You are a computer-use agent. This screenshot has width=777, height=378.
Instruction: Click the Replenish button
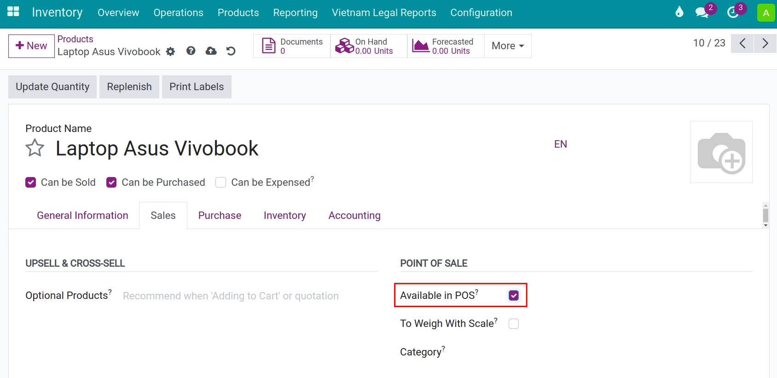[x=129, y=87]
